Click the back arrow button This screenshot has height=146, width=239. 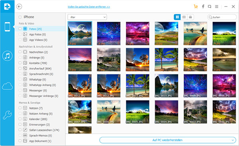click(x=19, y=6)
